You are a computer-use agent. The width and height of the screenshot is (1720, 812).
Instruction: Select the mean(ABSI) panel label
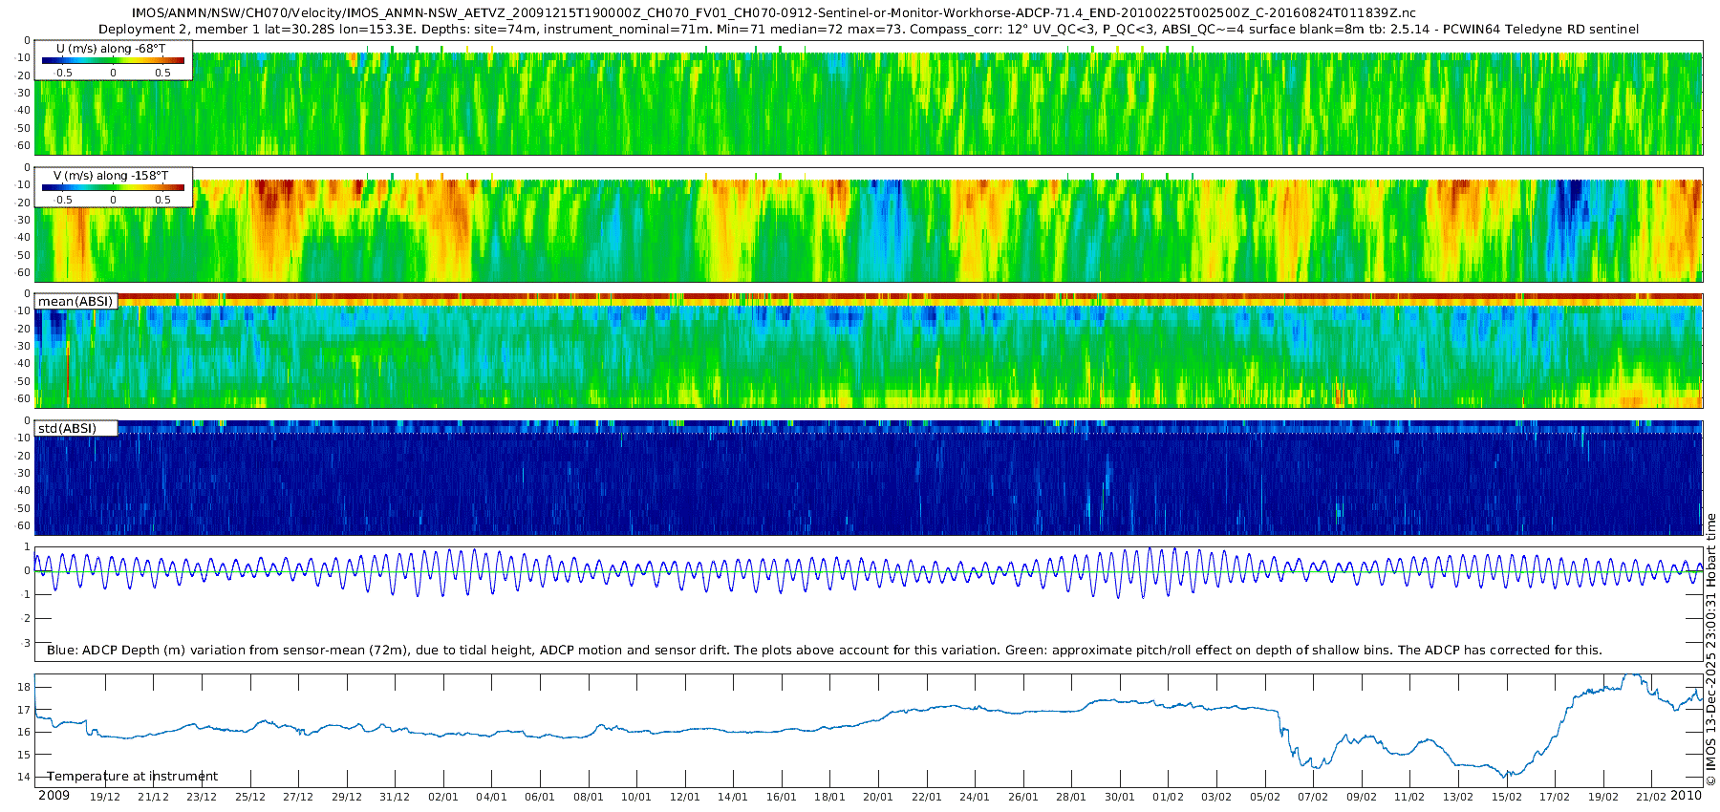coord(75,302)
